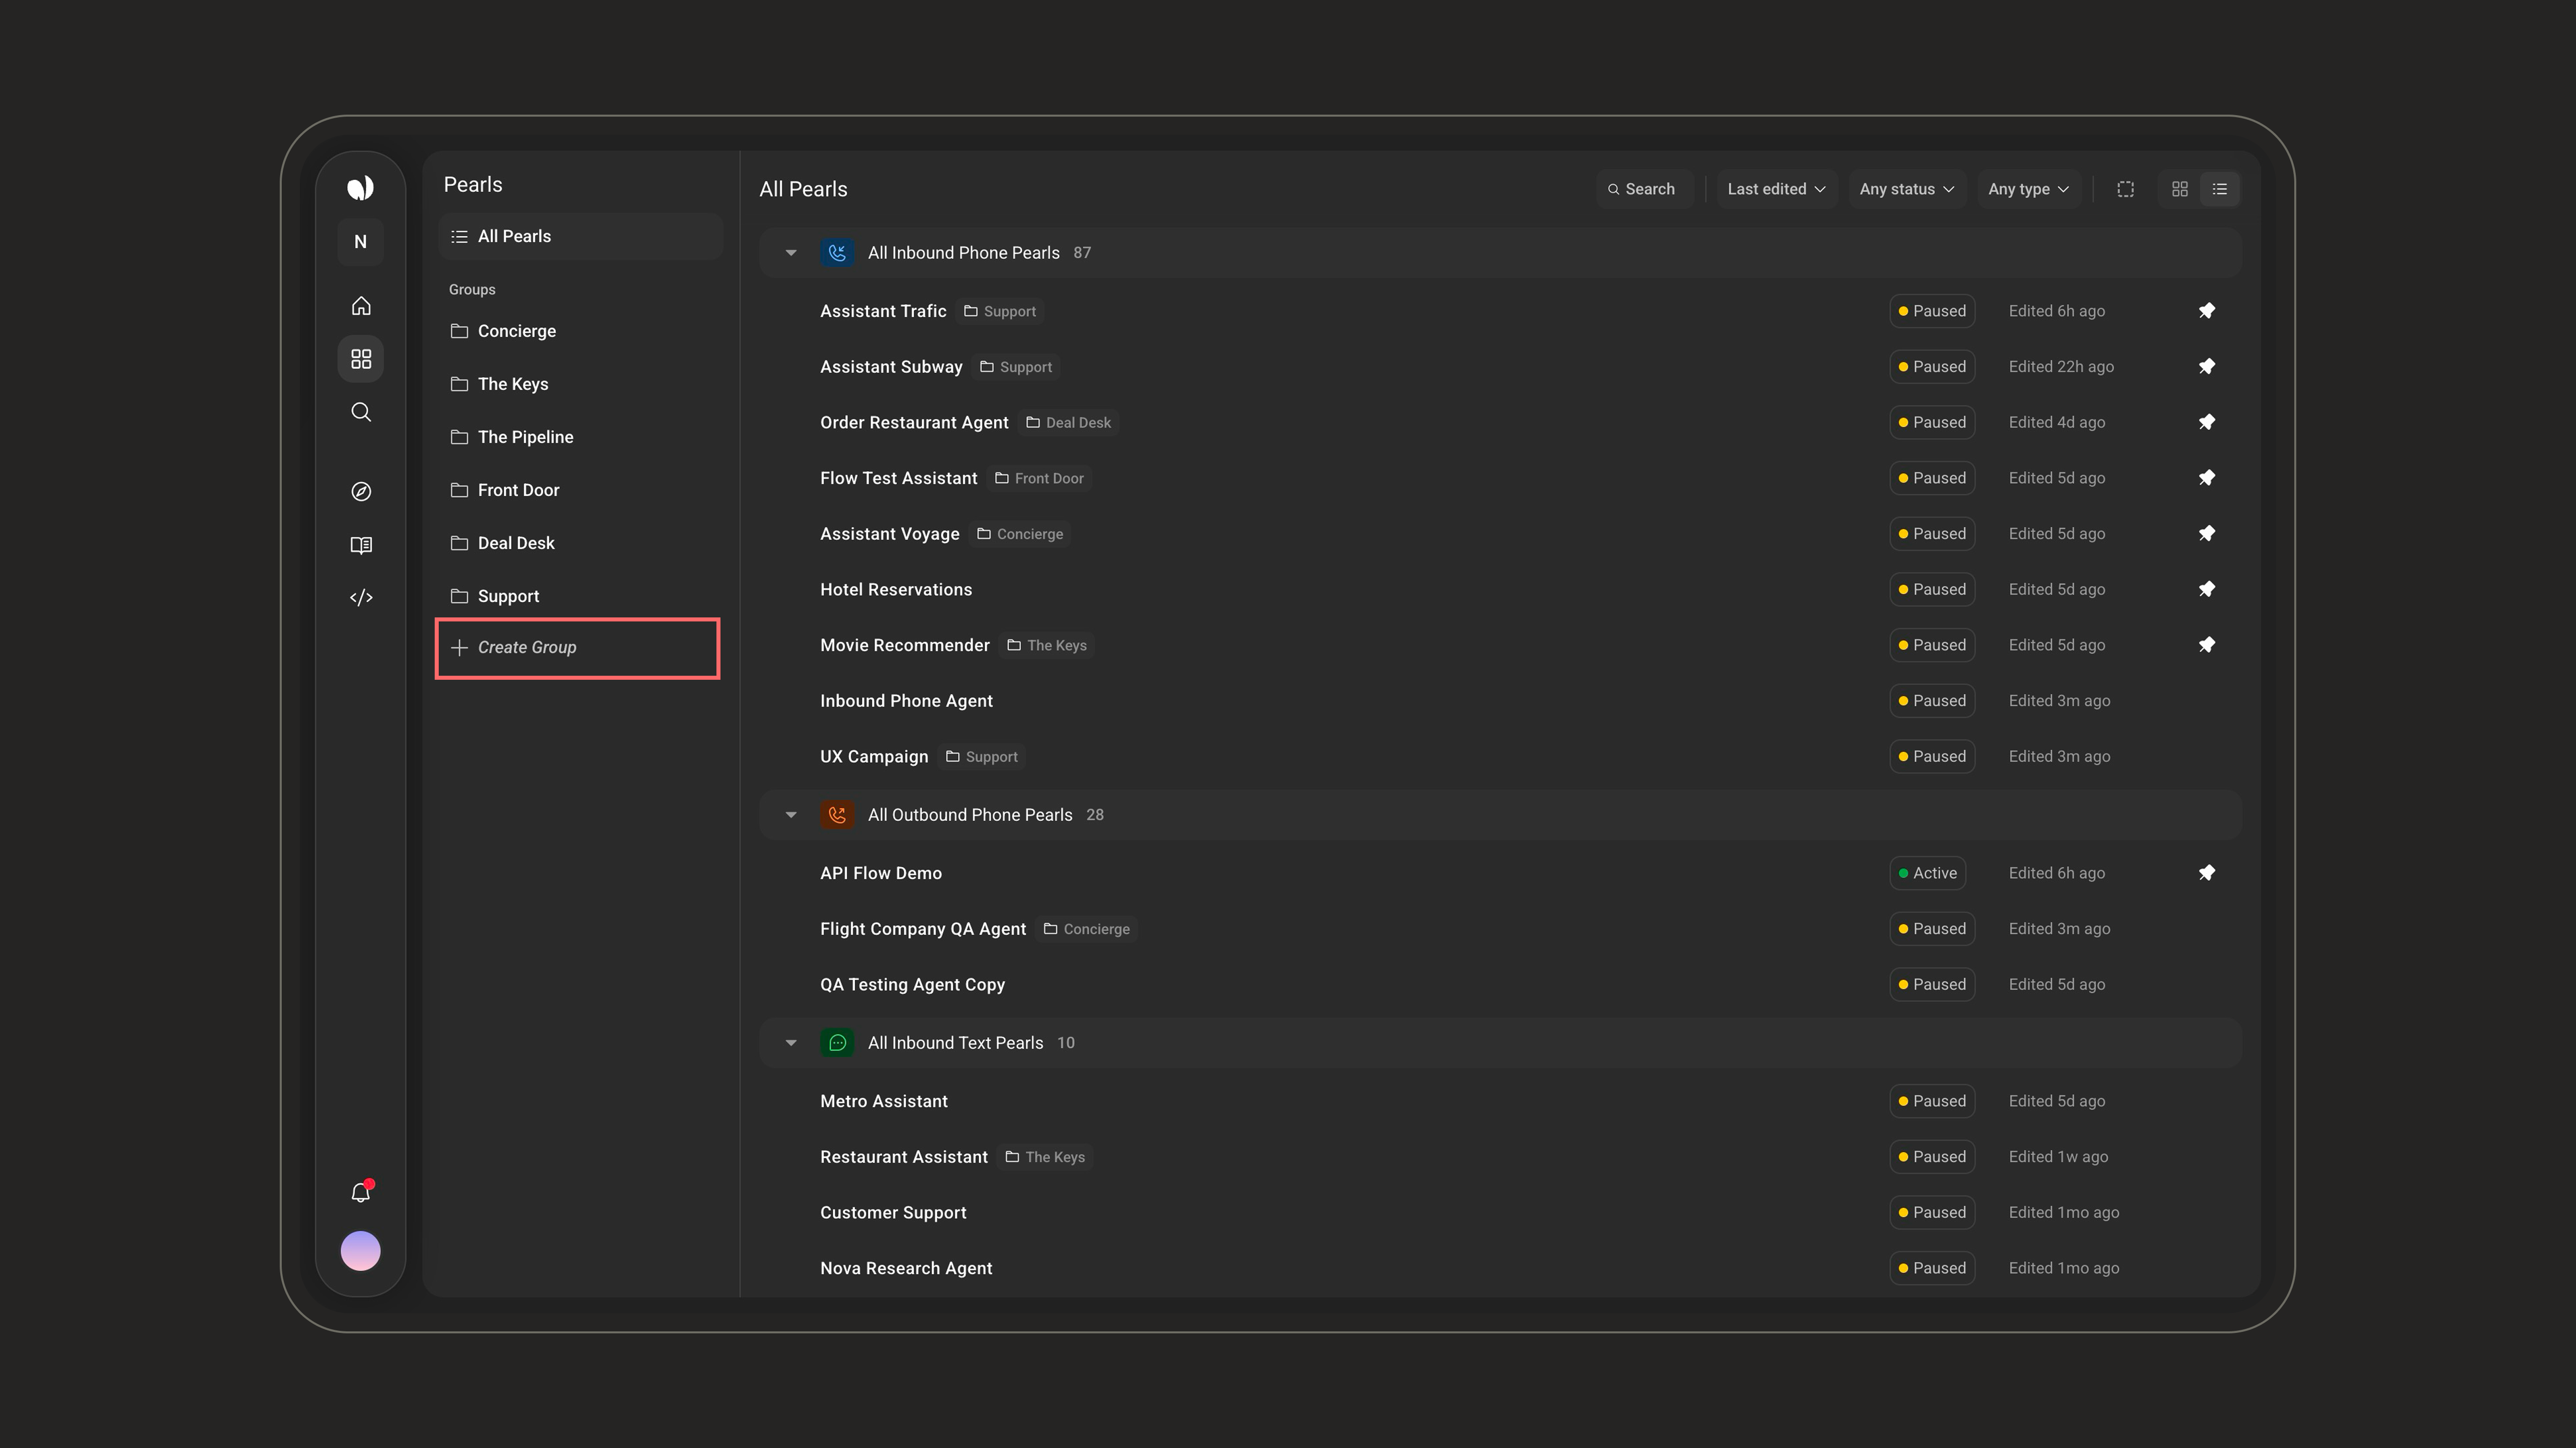Open the Front Door group
Viewport: 2576px width, 1448px height.
click(580, 490)
